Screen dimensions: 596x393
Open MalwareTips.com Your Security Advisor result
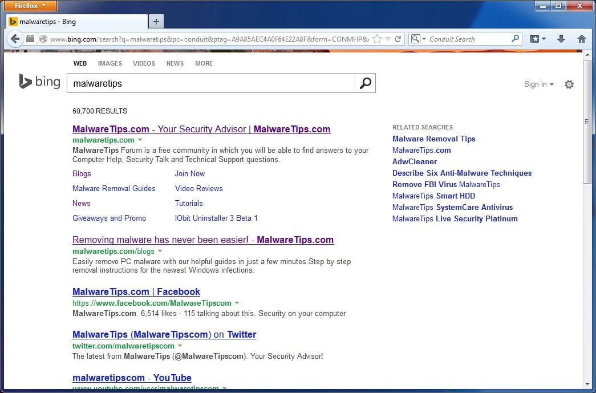[x=201, y=129]
